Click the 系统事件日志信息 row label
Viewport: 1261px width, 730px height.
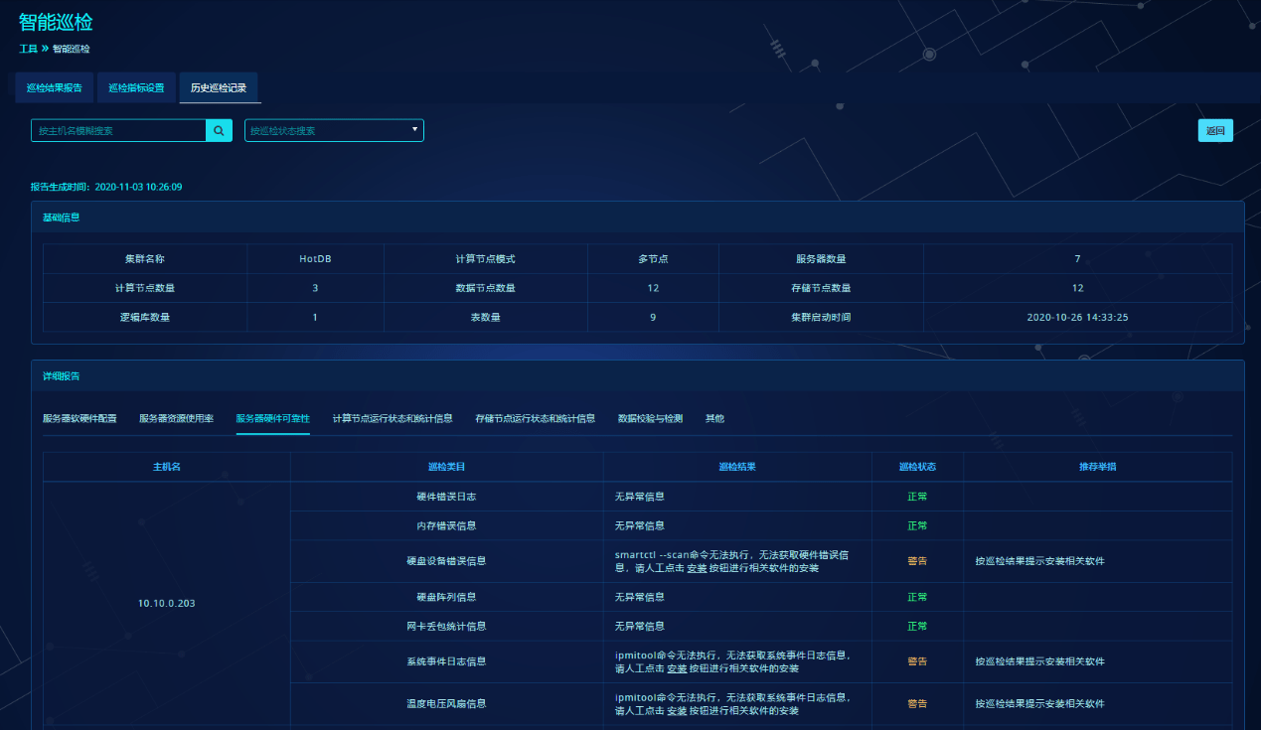[446, 661]
